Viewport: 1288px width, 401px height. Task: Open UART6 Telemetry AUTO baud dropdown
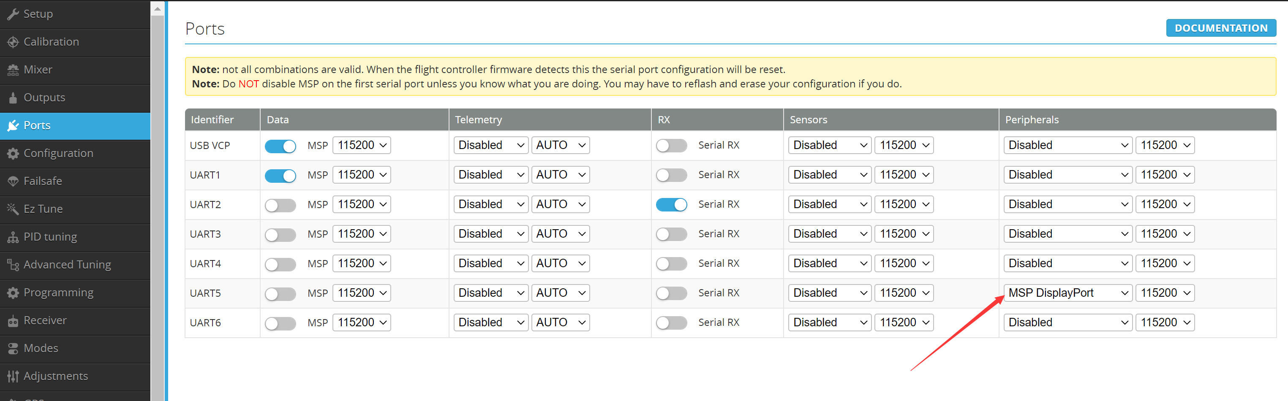pyautogui.click(x=560, y=322)
